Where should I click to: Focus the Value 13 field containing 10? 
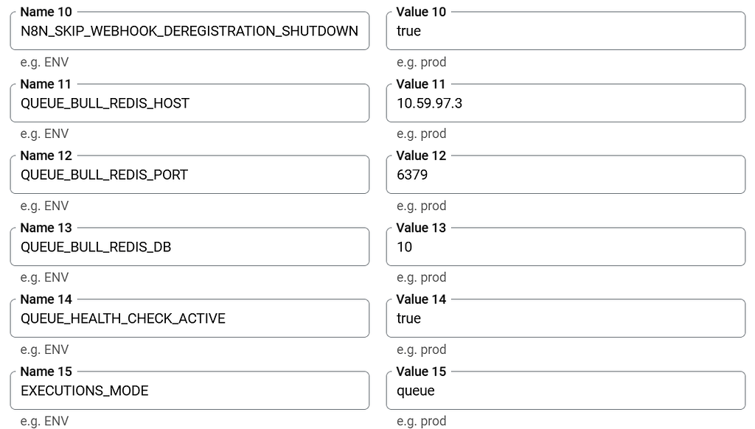click(565, 246)
